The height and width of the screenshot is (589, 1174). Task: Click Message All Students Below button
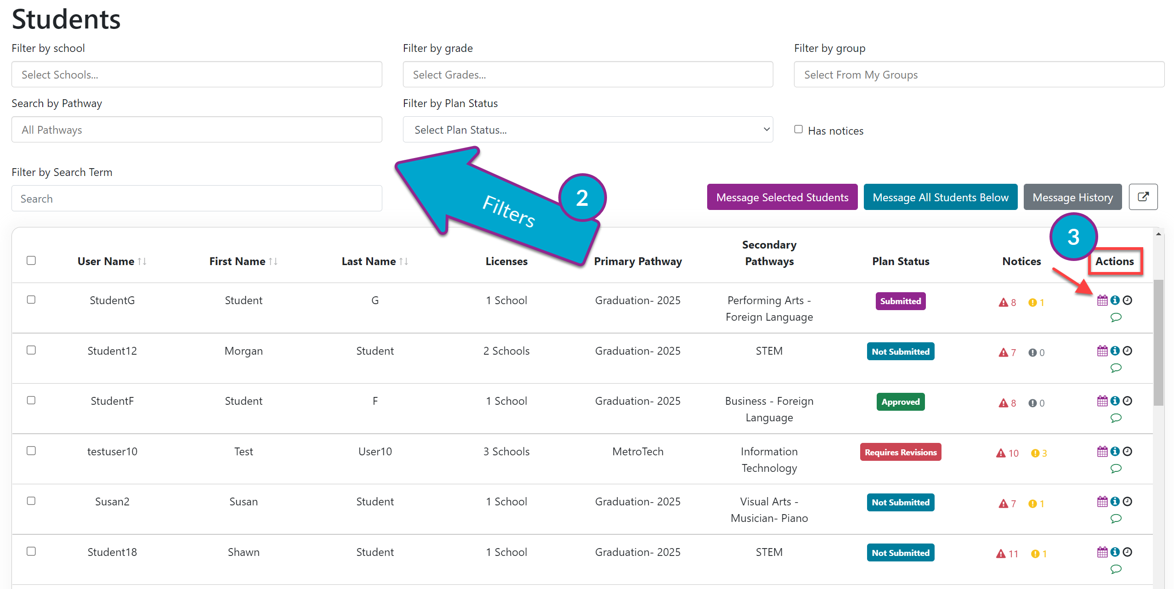tap(940, 197)
